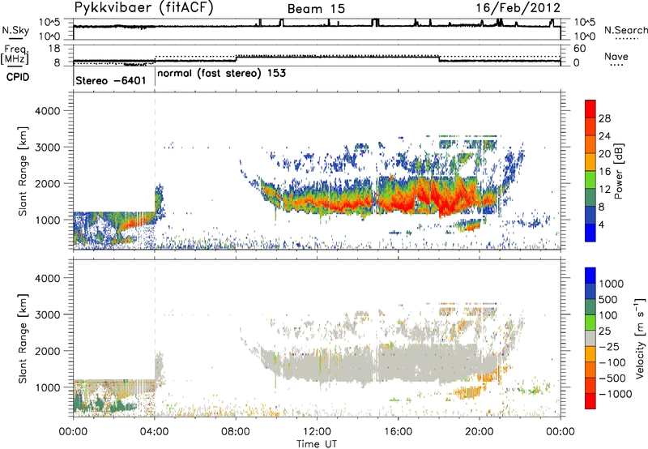The height and width of the screenshot is (449, 648).
Task: Click the "08:00" time tick label
Action: 236,432
